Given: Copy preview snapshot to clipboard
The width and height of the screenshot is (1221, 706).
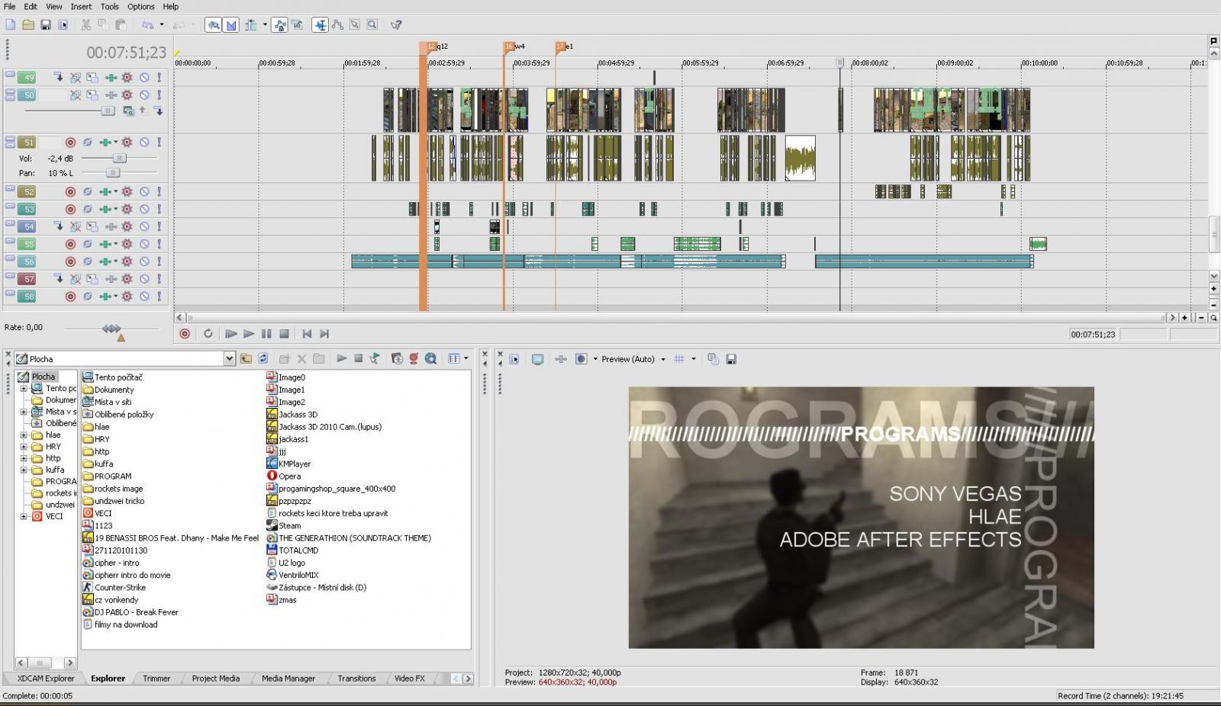Looking at the screenshot, I should click(713, 359).
